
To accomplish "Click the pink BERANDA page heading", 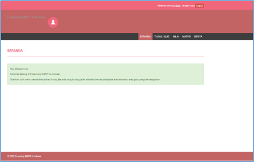I will click(x=15, y=51).
